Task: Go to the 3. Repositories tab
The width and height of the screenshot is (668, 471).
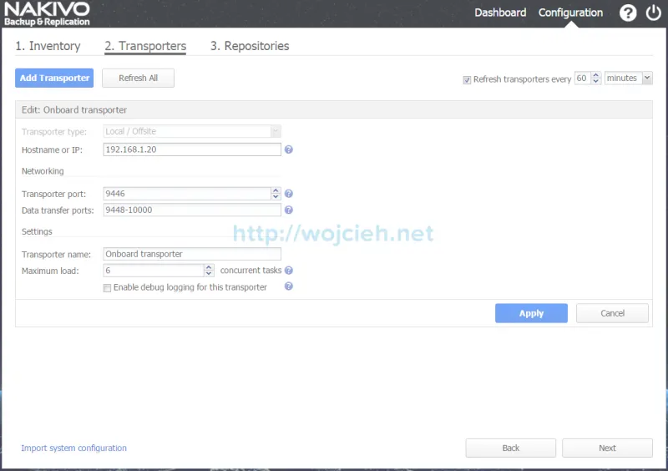Action: (x=250, y=46)
